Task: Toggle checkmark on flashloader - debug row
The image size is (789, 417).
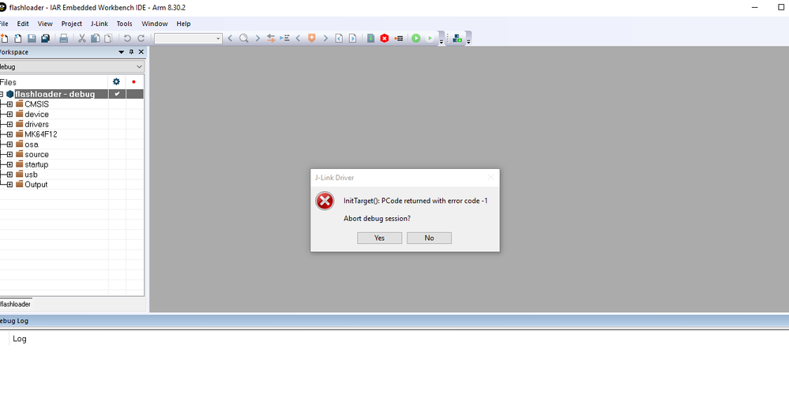Action: tap(117, 94)
